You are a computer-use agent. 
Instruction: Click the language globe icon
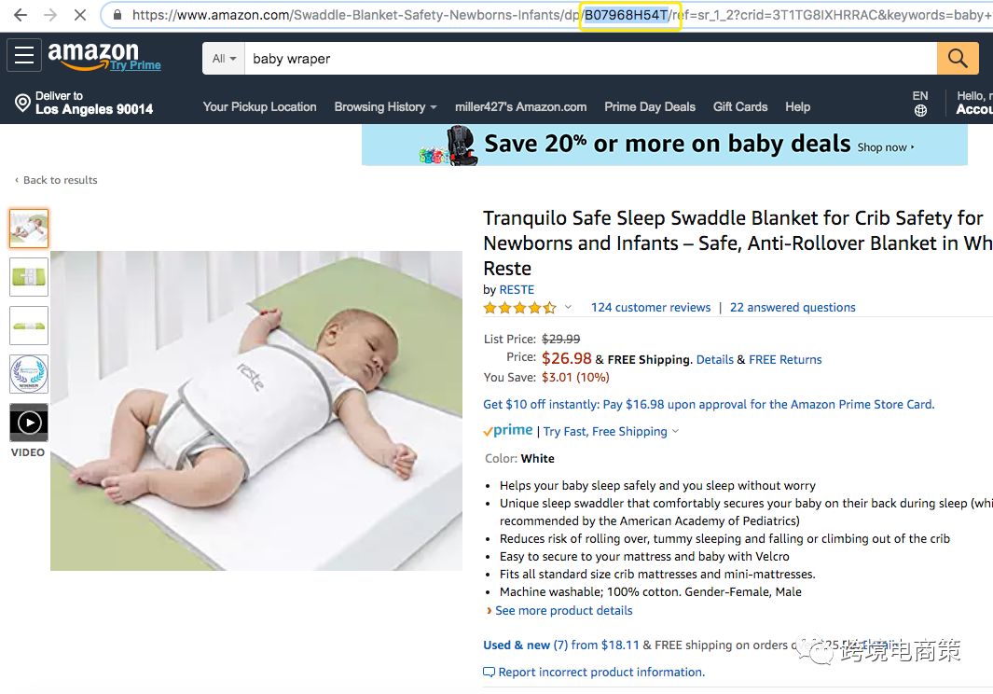(920, 110)
